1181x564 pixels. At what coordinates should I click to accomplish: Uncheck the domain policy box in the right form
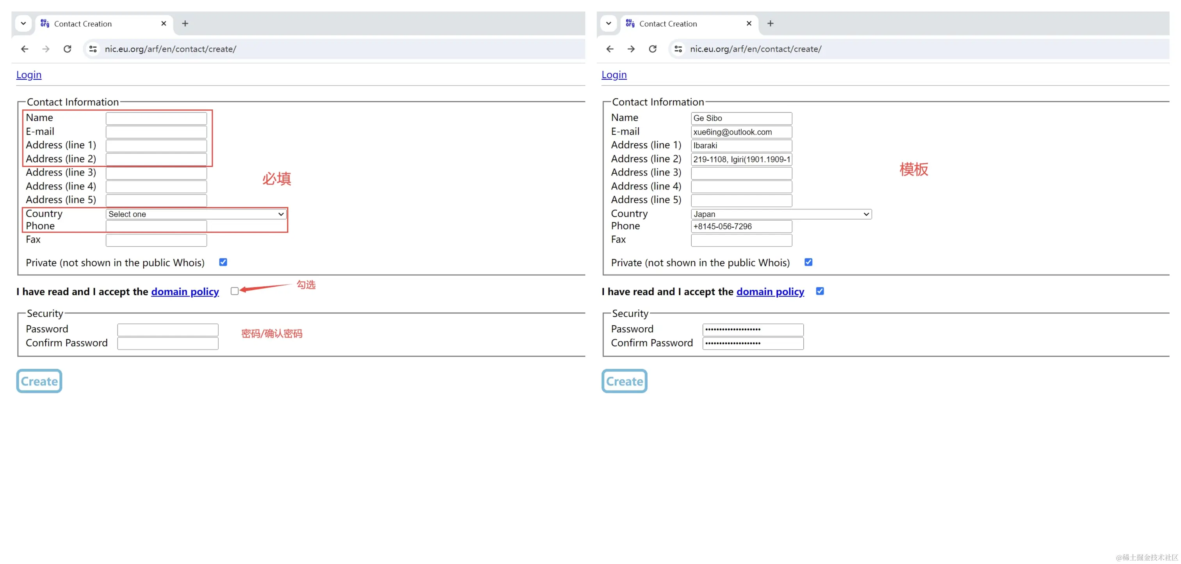[820, 291]
